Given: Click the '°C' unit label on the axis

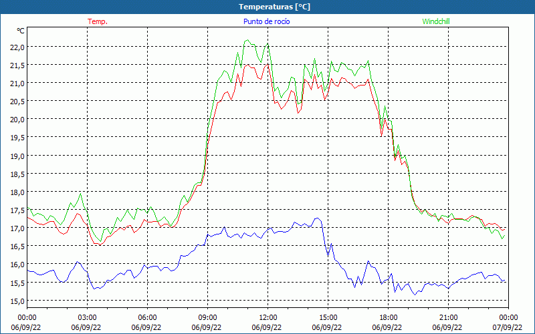Looking at the screenshot, I should (21, 31).
